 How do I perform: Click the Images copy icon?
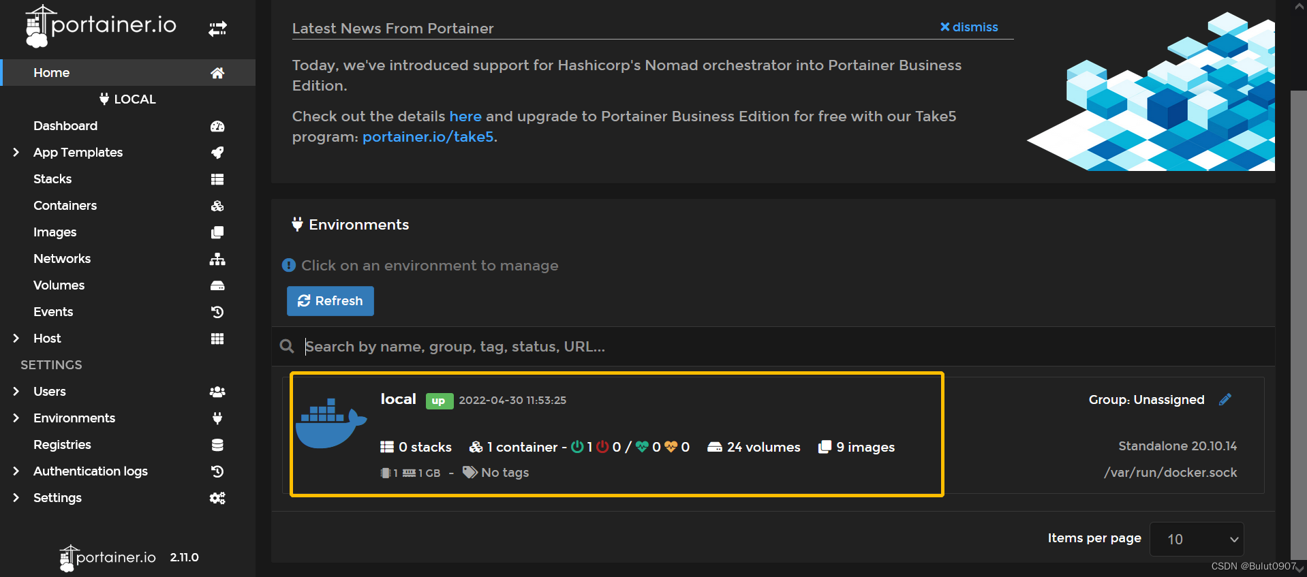point(217,232)
